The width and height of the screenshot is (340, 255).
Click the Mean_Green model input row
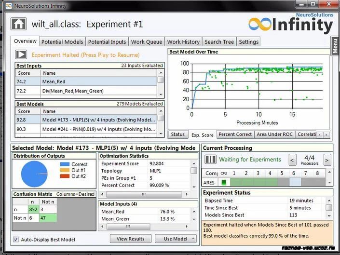click(x=145, y=219)
